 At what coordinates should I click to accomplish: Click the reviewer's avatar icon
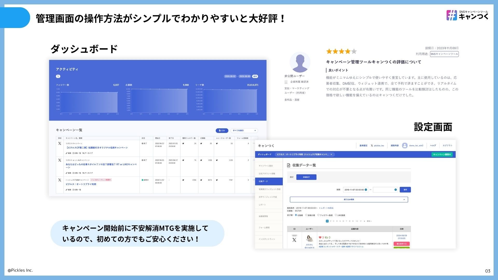tap(300, 62)
